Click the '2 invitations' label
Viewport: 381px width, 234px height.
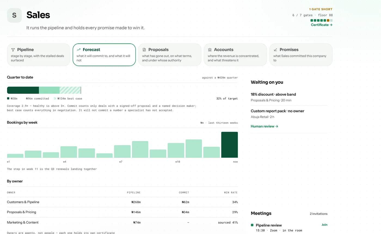pyautogui.click(x=319, y=214)
